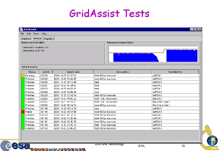The height and width of the screenshot is (151, 219).
Task: Switch to the Workflow tab
Action: point(26,39)
